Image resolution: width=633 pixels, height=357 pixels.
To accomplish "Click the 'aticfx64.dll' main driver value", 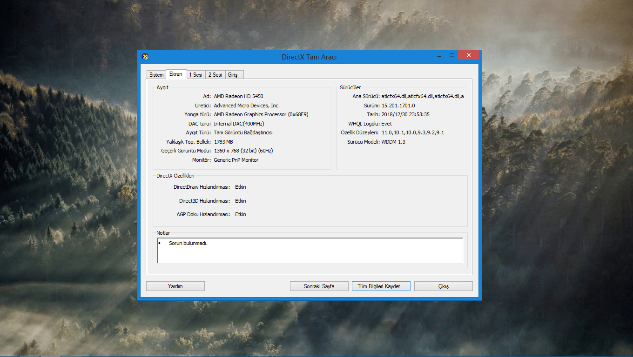I will click(423, 96).
